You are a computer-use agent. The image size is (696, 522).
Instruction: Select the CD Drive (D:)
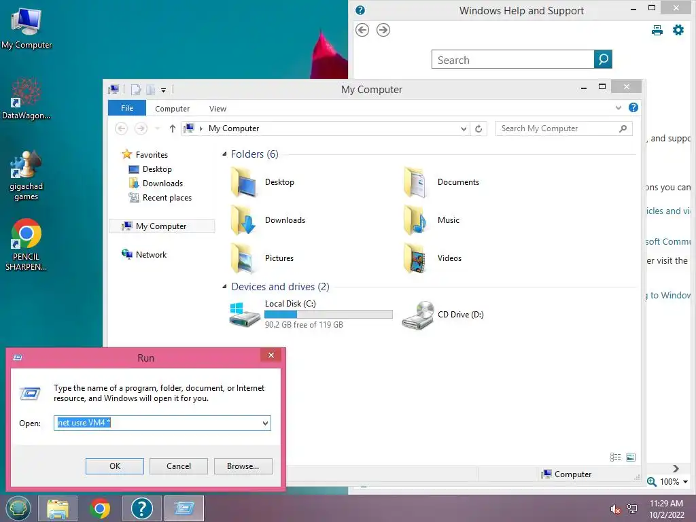[443, 314]
